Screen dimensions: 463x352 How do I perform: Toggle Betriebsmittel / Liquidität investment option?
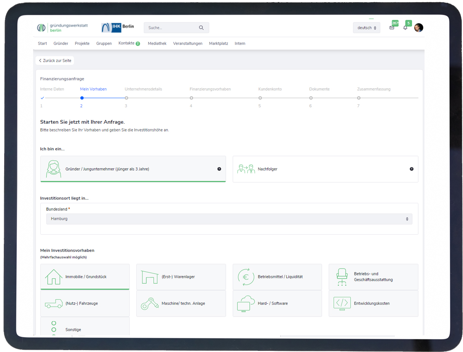click(x=277, y=277)
